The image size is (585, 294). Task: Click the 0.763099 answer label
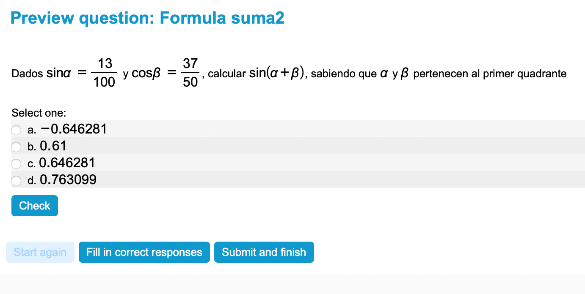pyautogui.click(x=68, y=180)
